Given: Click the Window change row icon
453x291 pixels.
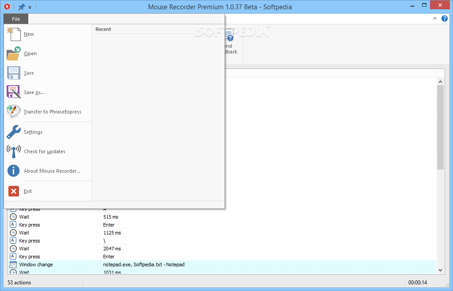Looking at the screenshot, I should pos(13,265).
